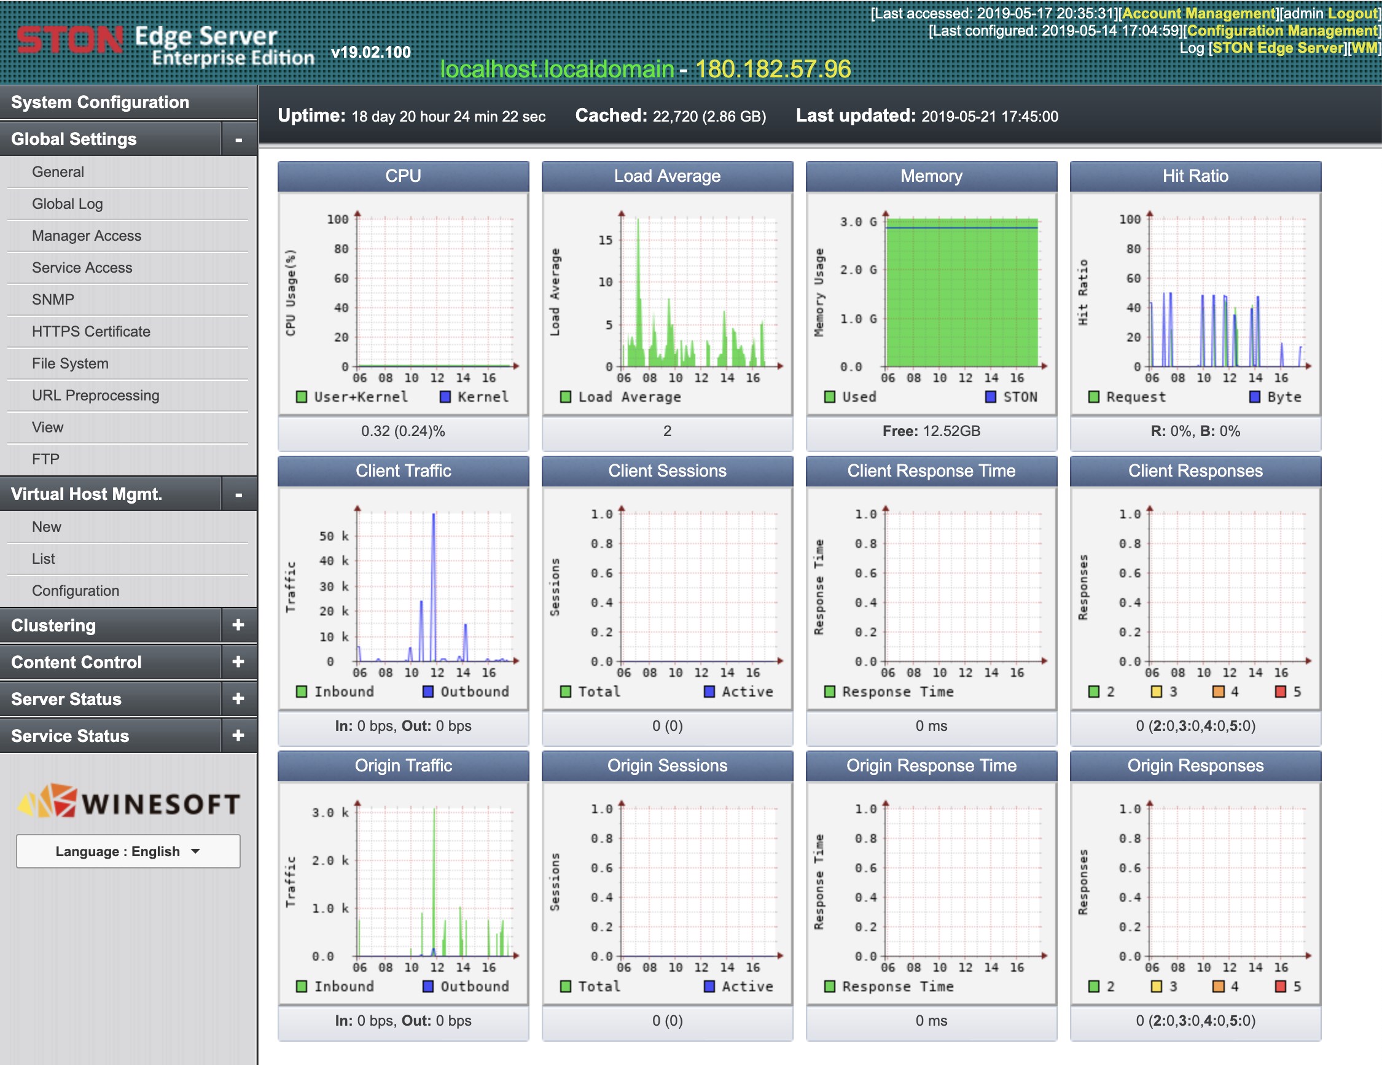Screen dimensions: 1382x1065
Task: Click the blue Kernel legend swatch in CPU panel
Action: tap(445, 397)
